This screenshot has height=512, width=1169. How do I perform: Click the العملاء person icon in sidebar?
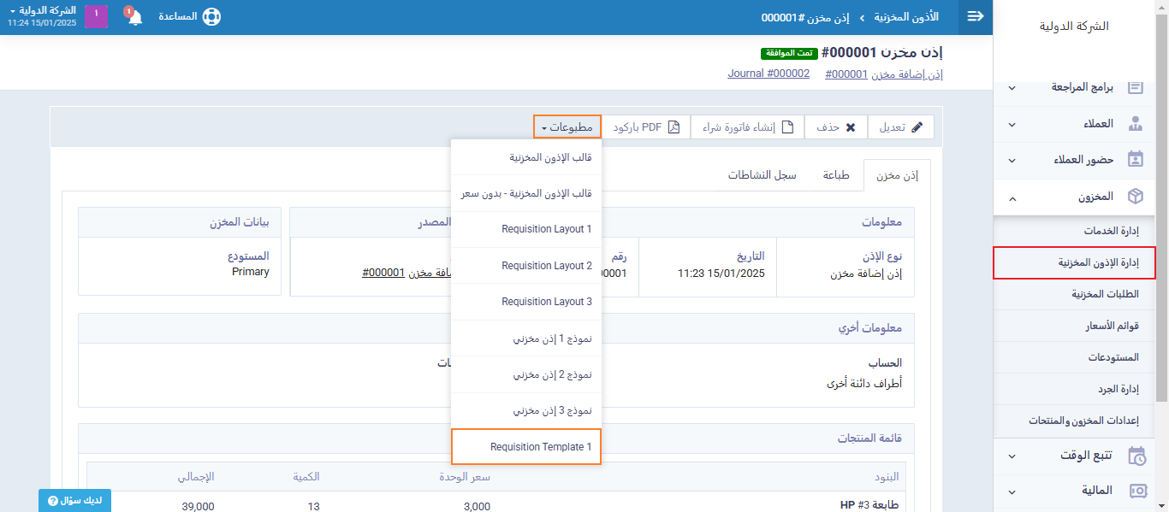pyautogui.click(x=1136, y=124)
